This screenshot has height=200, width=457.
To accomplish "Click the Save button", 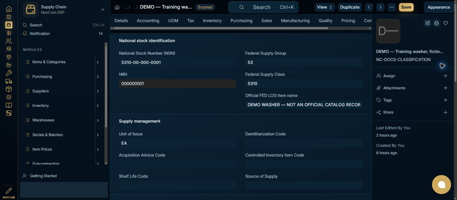I will (406, 7).
